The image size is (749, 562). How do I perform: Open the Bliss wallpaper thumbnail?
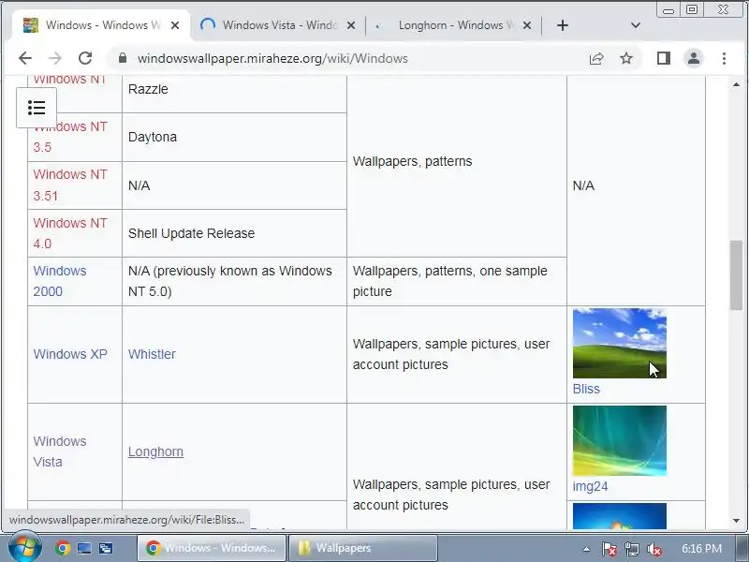[x=620, y=343]
